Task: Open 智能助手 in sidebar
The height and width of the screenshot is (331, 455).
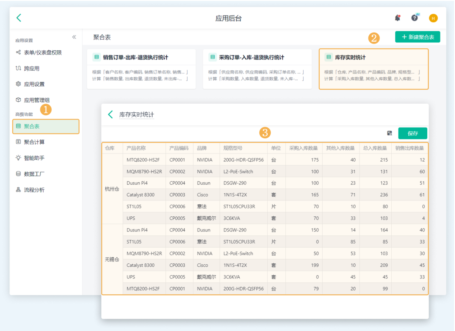Action: coord(34,158)
